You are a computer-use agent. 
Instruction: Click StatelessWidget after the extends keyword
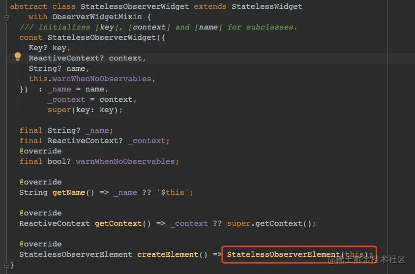pyautogui.click(x=267, y=6)
